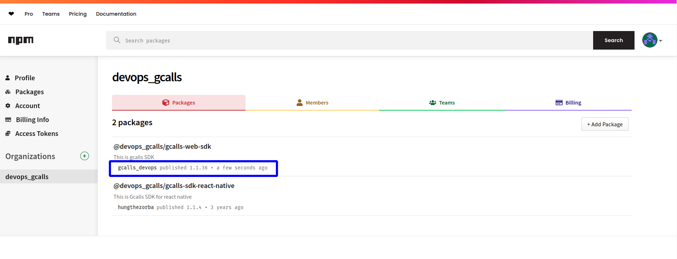The width and height of the screenshot is (677, 259).
Task: Click the user avatar image
Action: [650, 40]
